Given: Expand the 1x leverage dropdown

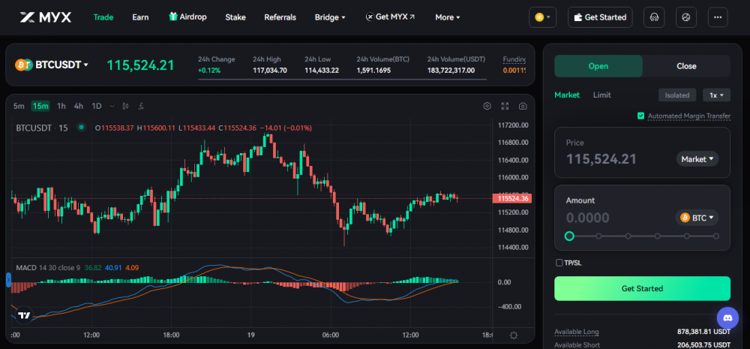Looking at the screenshot, I should click(x=716, y=95).
